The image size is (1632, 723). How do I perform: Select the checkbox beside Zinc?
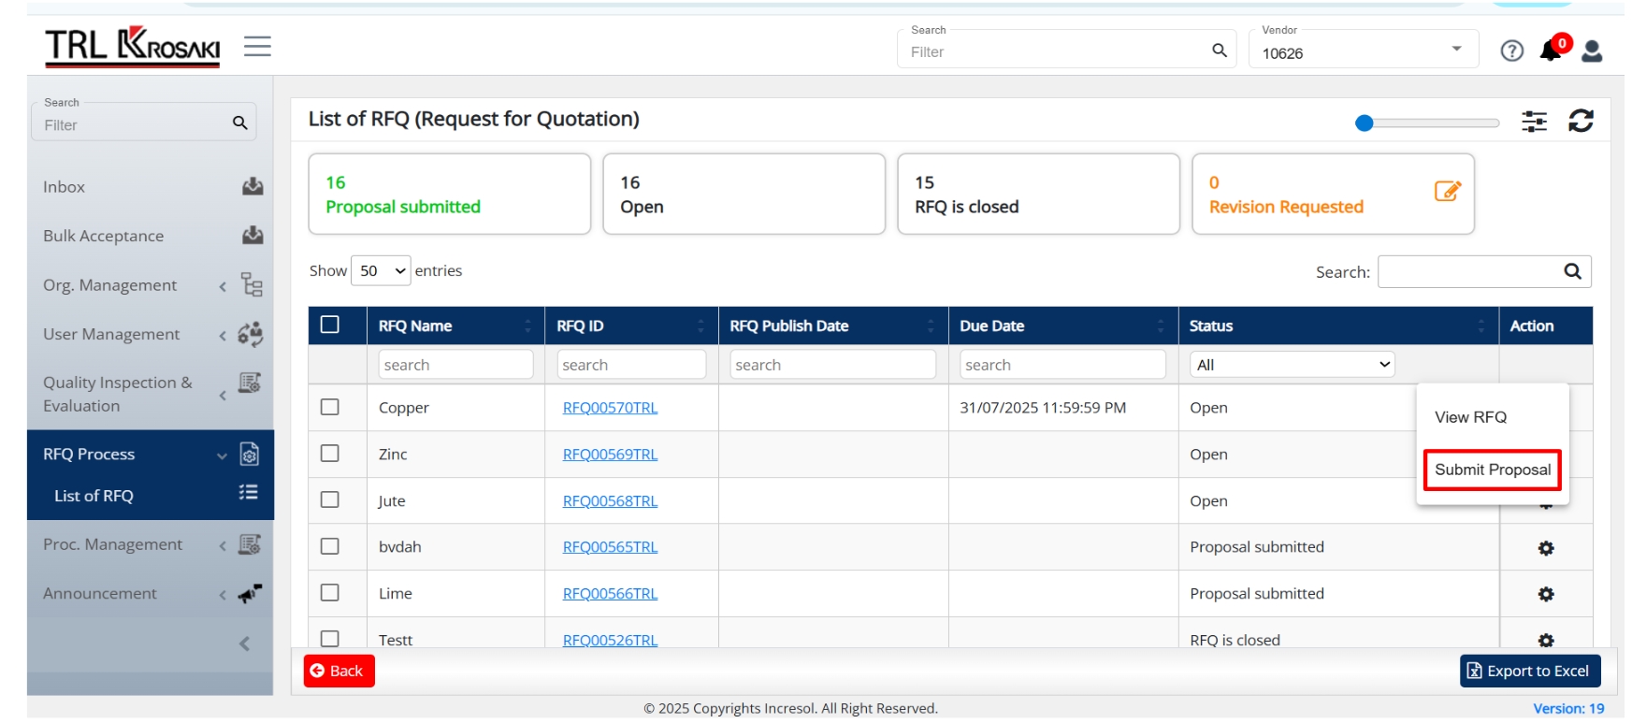pyautogui.click(x=329, y=453)
